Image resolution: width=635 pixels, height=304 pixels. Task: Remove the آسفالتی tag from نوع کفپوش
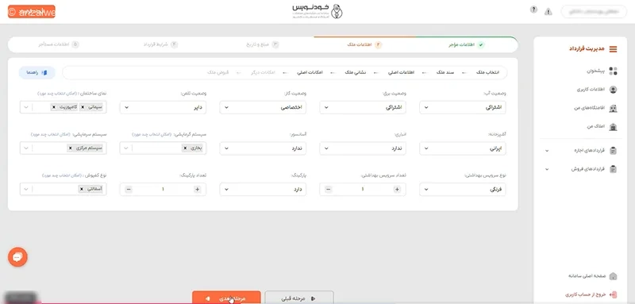(82, 189)
